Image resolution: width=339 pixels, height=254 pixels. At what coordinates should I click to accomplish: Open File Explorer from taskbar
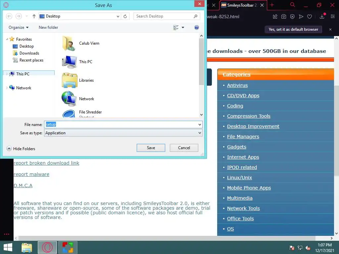(27, 247)
